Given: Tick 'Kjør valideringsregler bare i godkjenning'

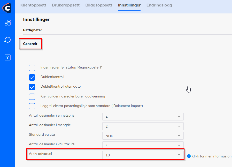Looking at the screenshot, I should [32, 97].
